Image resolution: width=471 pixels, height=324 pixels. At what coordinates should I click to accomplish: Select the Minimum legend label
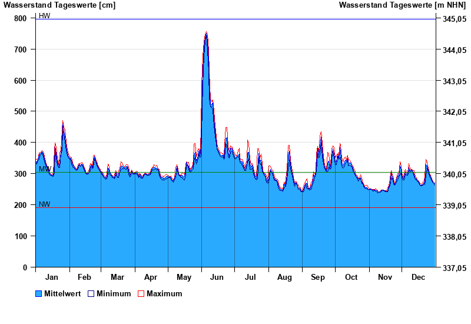click(x=114, y=293)
